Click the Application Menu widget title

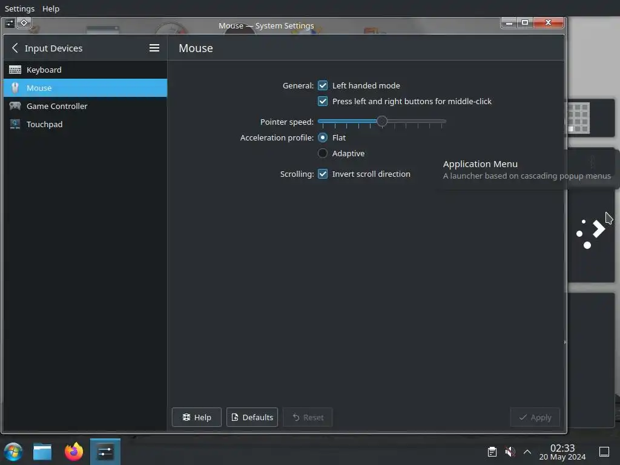(480, 163)
